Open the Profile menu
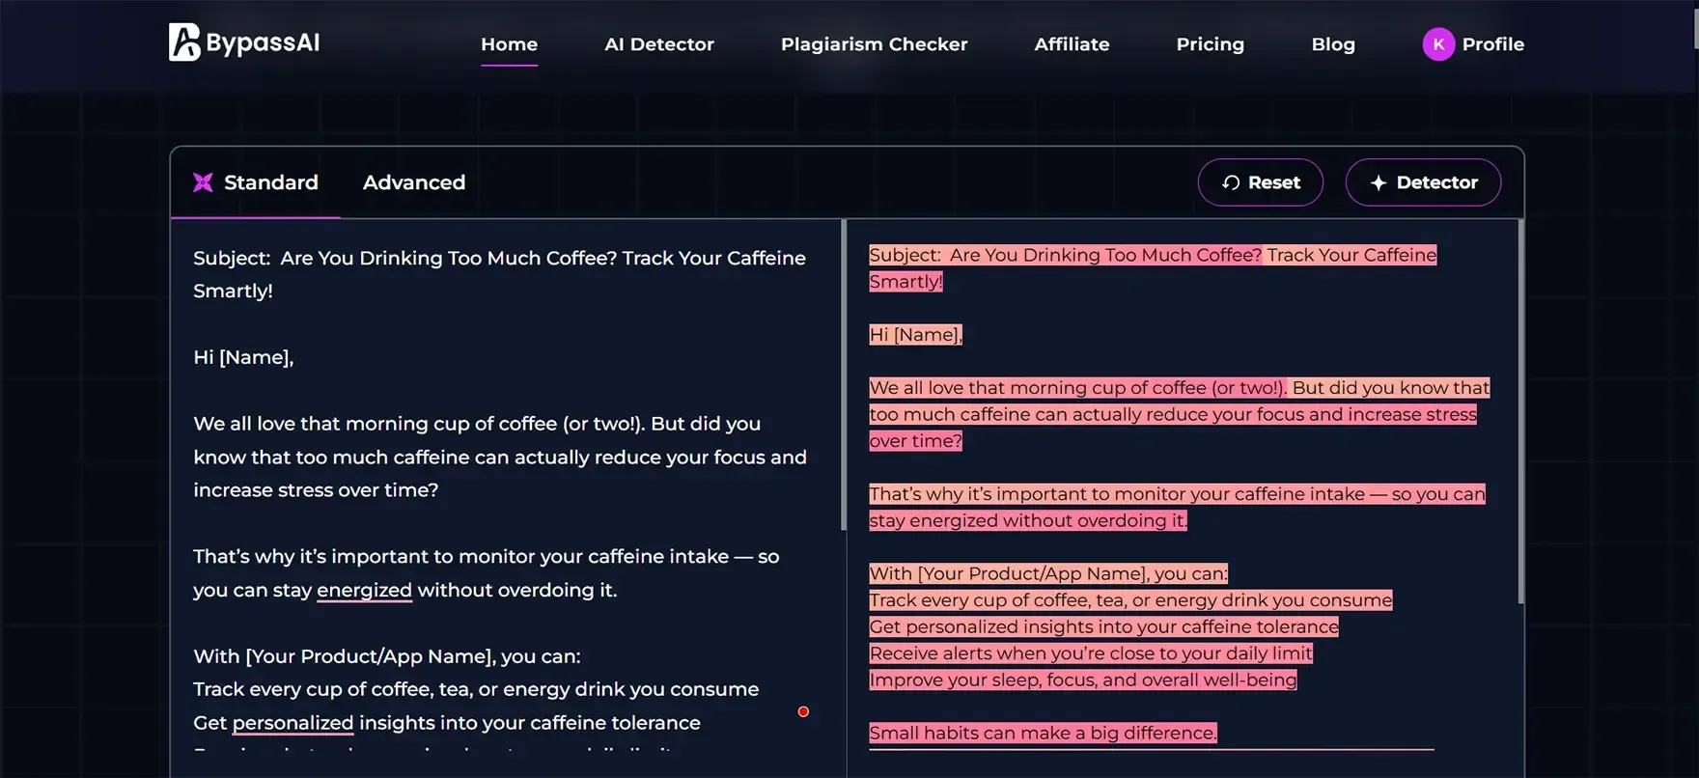 (x=1492, y=44)
